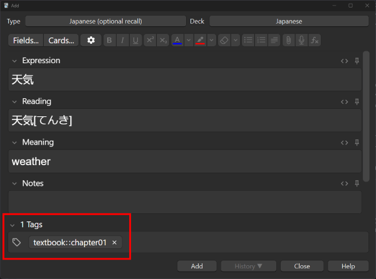Screen dimensions: 376x279
Task: Click into the Expression field with 天気
Action: 185,79
